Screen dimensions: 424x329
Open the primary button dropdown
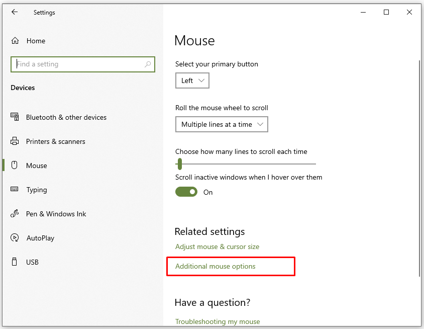[x=192, y=80]
